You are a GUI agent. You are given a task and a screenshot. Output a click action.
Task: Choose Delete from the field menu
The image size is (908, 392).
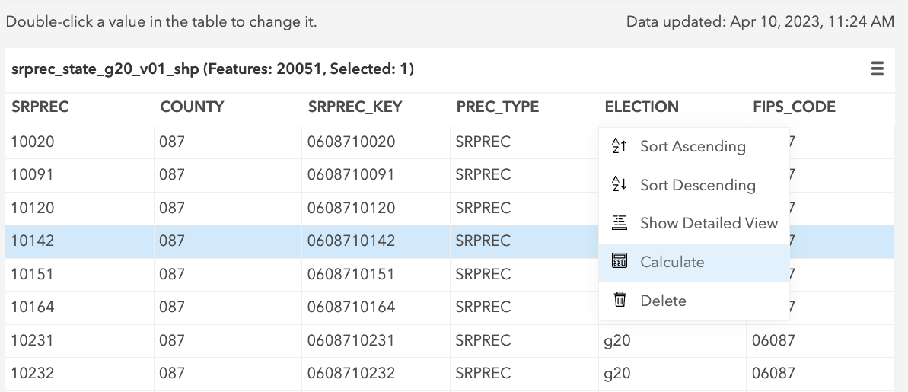tap(663, 301)
